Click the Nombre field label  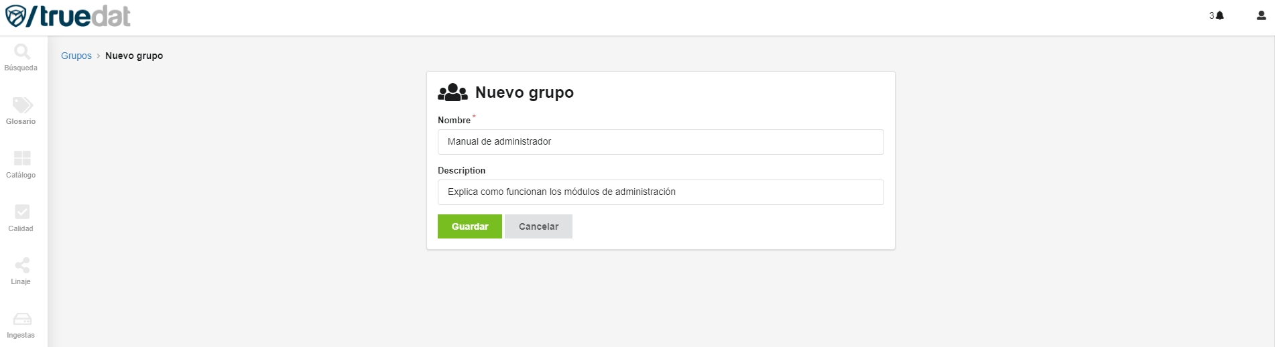(454, 121)
